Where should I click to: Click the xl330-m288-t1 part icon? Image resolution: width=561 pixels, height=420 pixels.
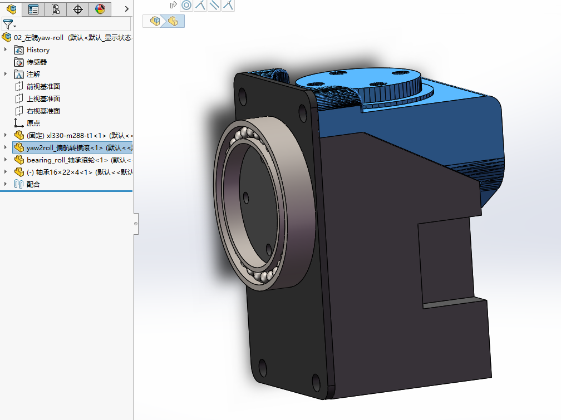coord(19,135)
